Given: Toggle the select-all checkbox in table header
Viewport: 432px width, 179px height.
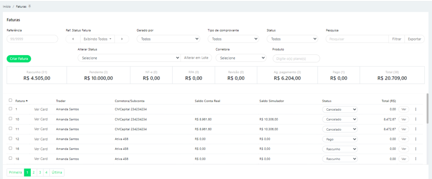Looking at the screenshot, I should [11, 100].
